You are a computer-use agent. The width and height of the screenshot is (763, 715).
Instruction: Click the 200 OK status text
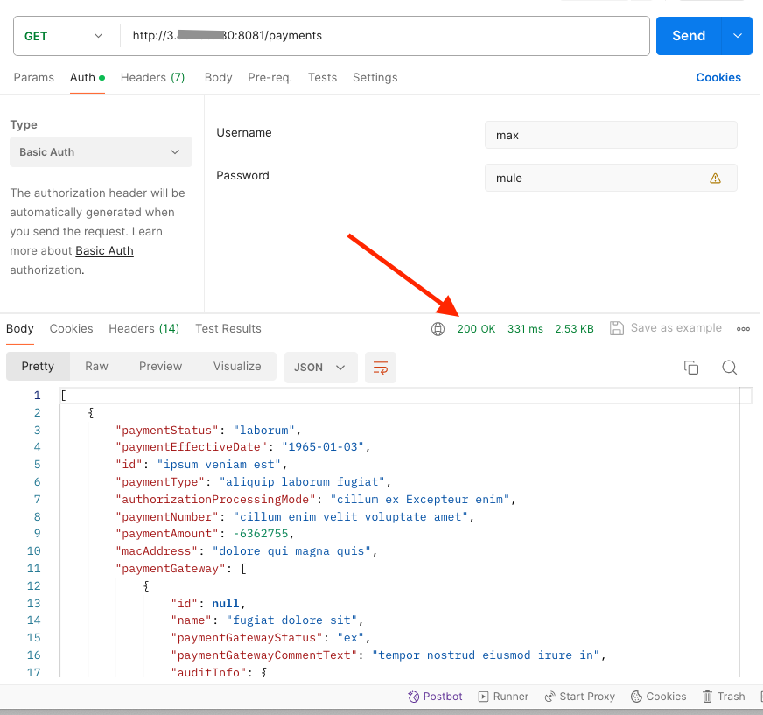click(476, 329)
